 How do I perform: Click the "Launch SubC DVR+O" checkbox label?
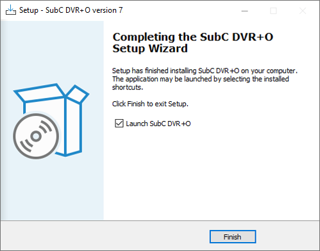(x=158, y=124)
